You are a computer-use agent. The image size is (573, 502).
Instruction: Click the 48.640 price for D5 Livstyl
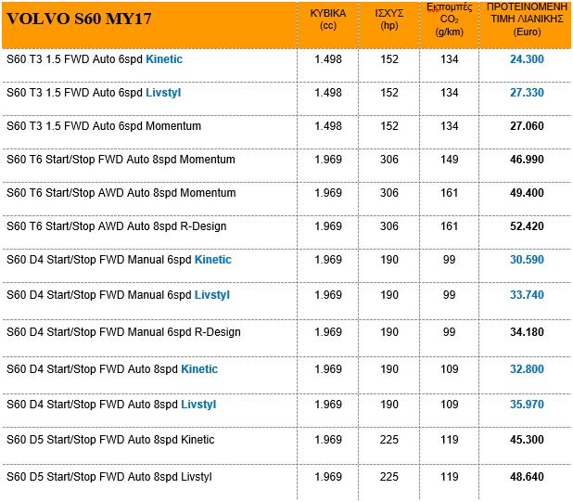coord(526,477)
